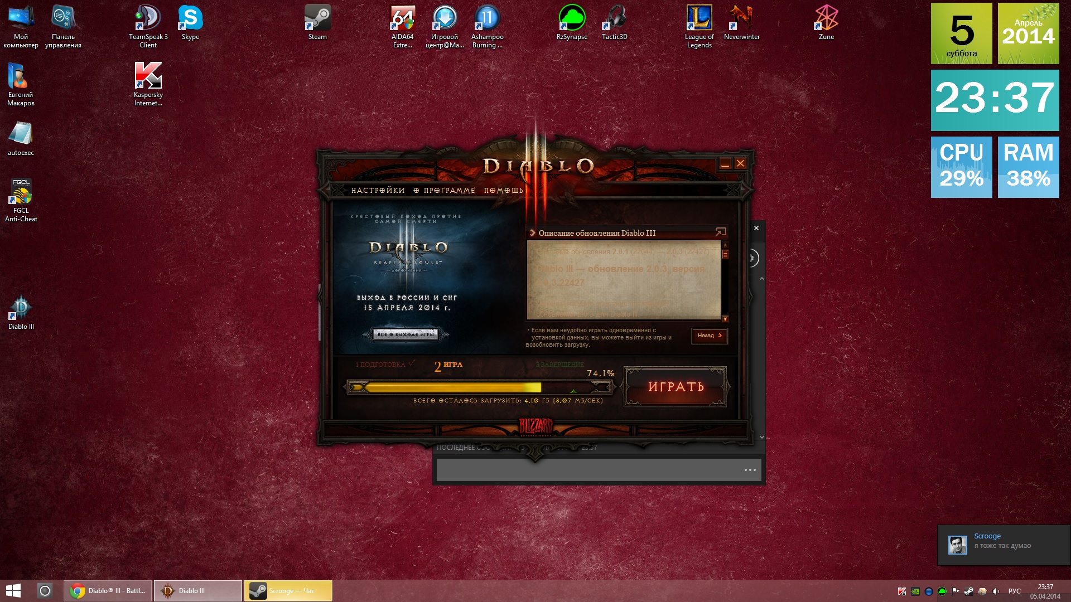This screenshot has width=1071, height=602.
Task: Switch to Scrooge Чат Steam taskbar item
Action: 288,591
